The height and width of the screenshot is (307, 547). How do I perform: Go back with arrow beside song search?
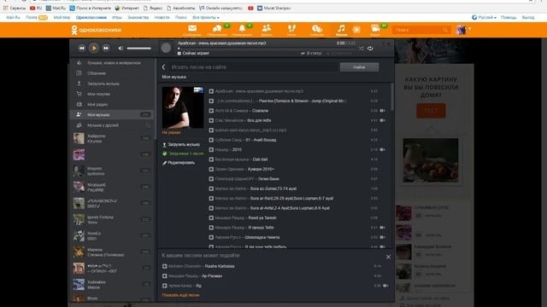tap(163, 67)
